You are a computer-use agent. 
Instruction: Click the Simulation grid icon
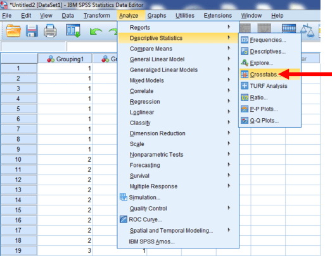(123, 197)
